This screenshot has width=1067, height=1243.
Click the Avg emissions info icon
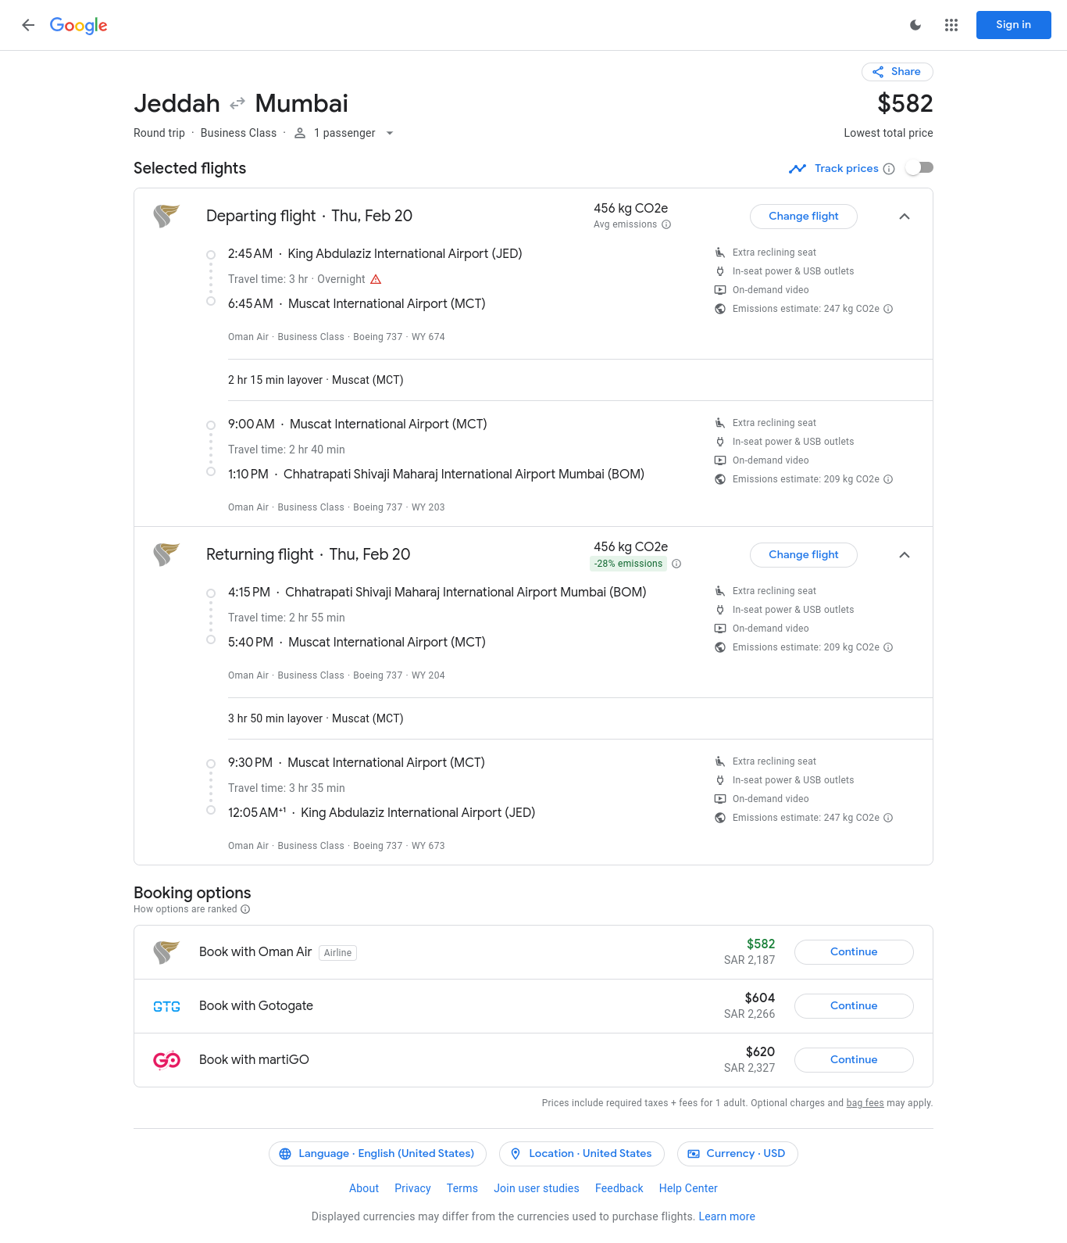pyautogui.click(x=666, y=224)
